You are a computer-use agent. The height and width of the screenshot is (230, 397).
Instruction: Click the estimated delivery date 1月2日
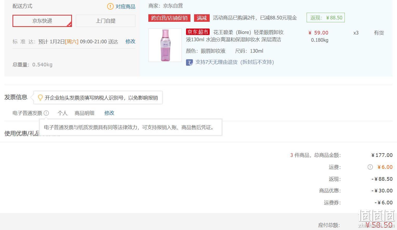tap(57, 42)
